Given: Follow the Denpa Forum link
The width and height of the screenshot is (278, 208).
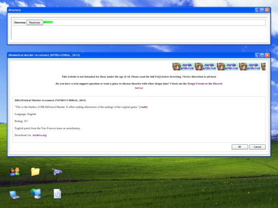Looking at the screenshot, I should pyautogui.click(x=196, y=84).
